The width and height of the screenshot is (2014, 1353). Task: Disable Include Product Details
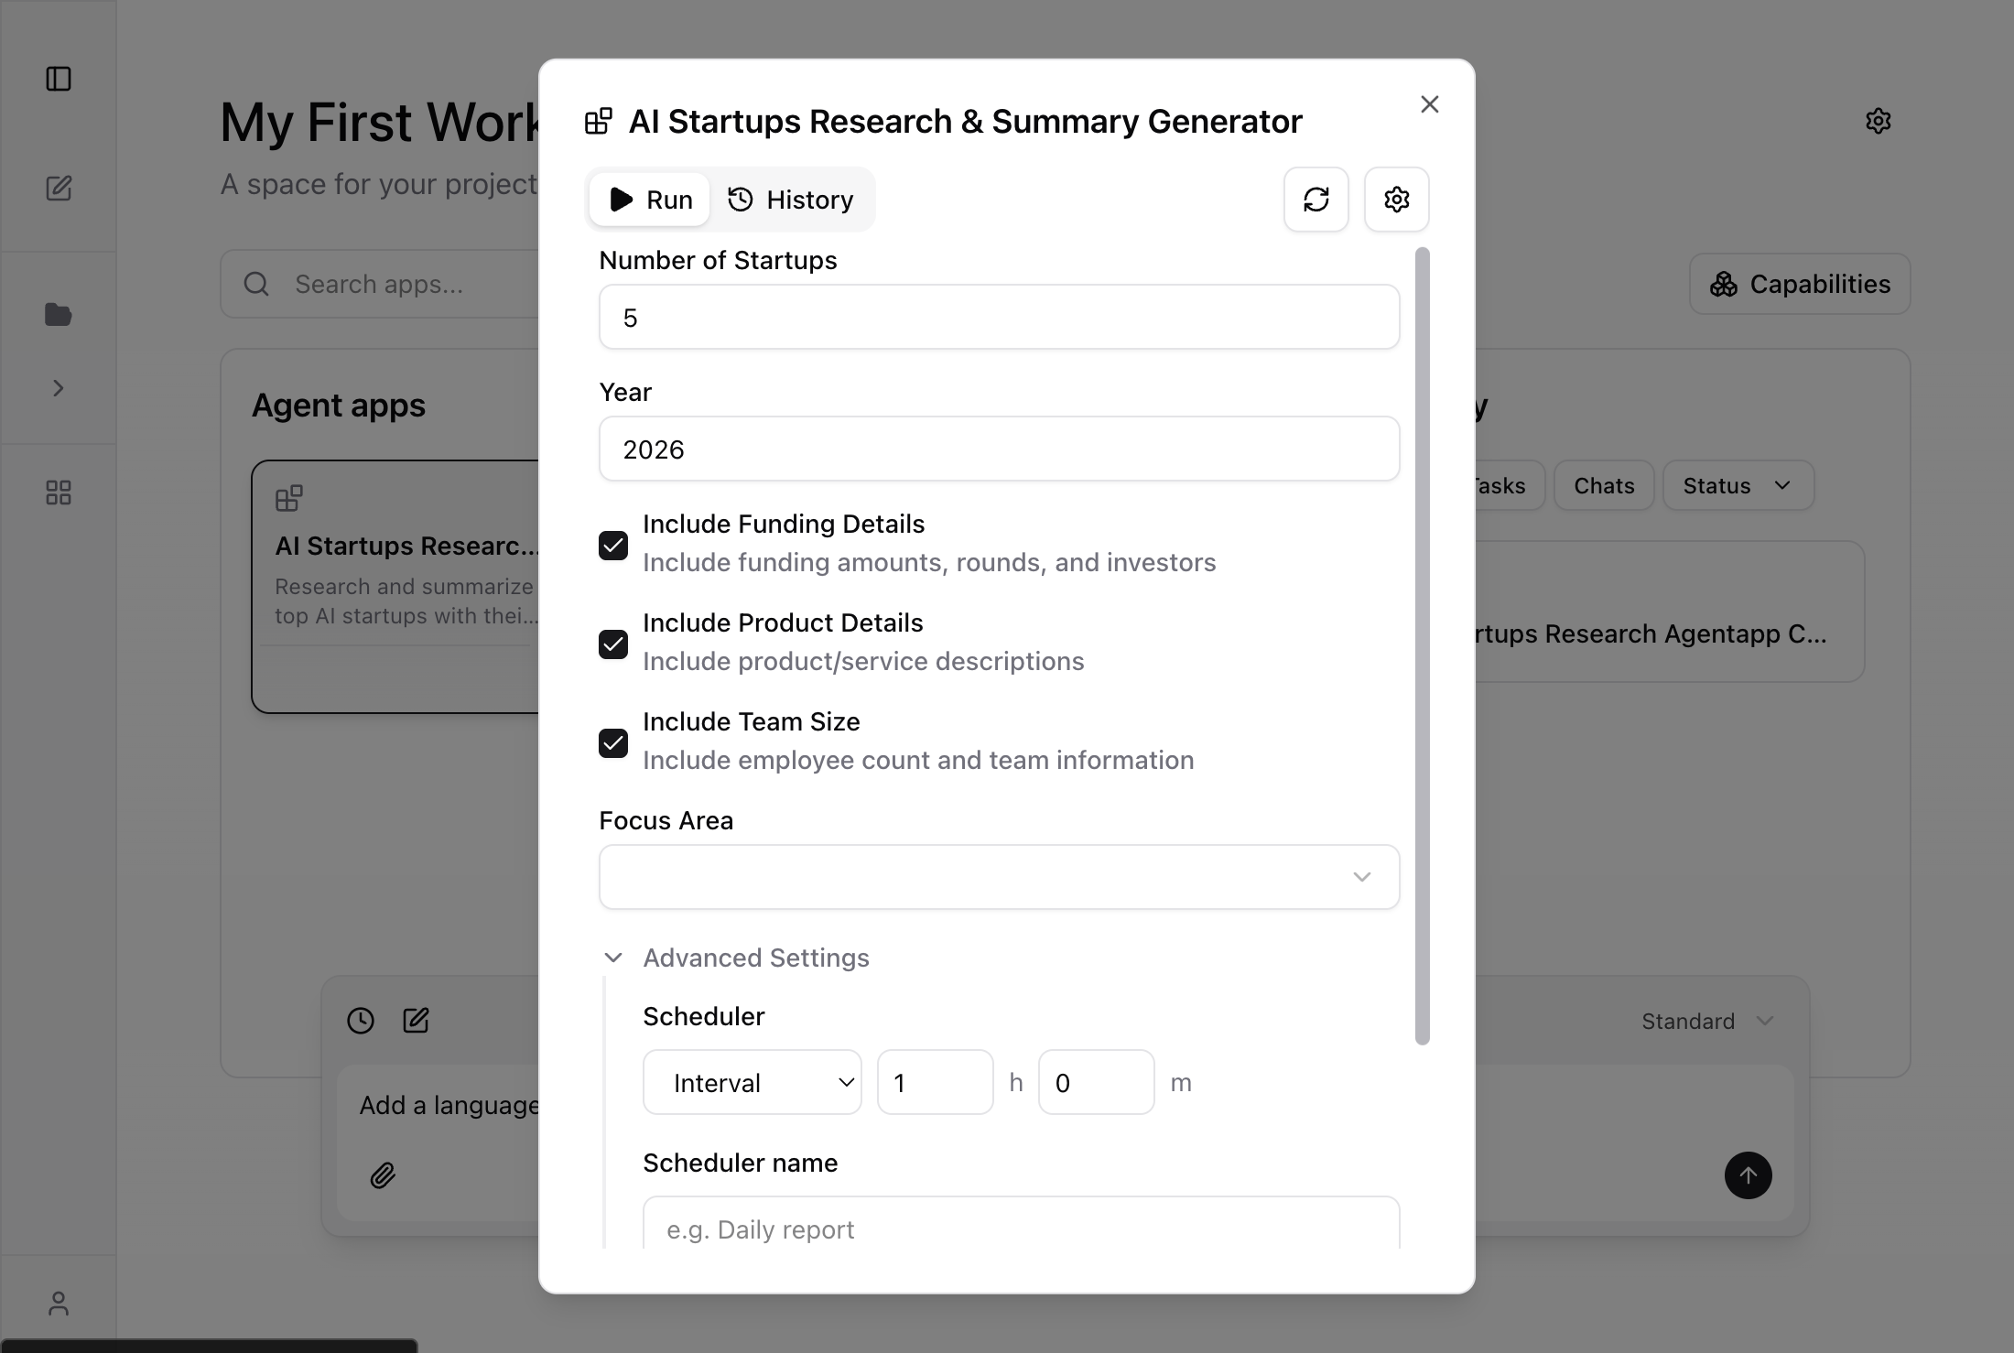613,644
